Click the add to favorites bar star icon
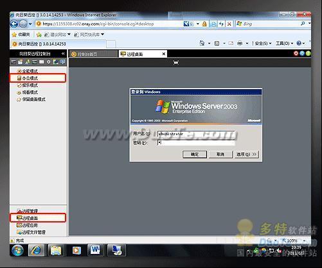Image resolution: width=322 pixels, height=268 pixels. pos(39,35)
